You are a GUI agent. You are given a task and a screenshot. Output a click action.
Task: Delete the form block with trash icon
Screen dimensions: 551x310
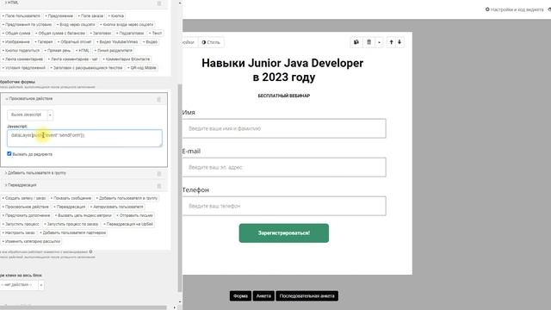pos(368,42)
